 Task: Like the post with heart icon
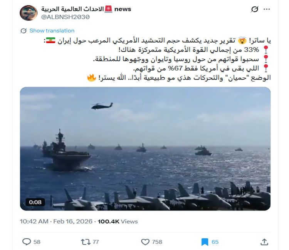[x=145, y=242]
